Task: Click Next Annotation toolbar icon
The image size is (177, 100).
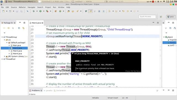Action: coord(110,11)
